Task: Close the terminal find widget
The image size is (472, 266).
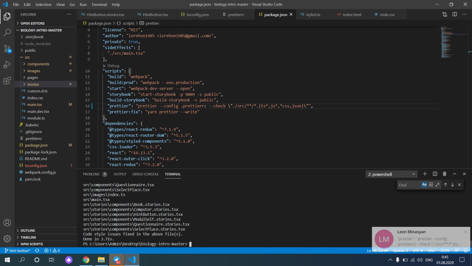Action: pyautogui.click(x=459, y=185)
